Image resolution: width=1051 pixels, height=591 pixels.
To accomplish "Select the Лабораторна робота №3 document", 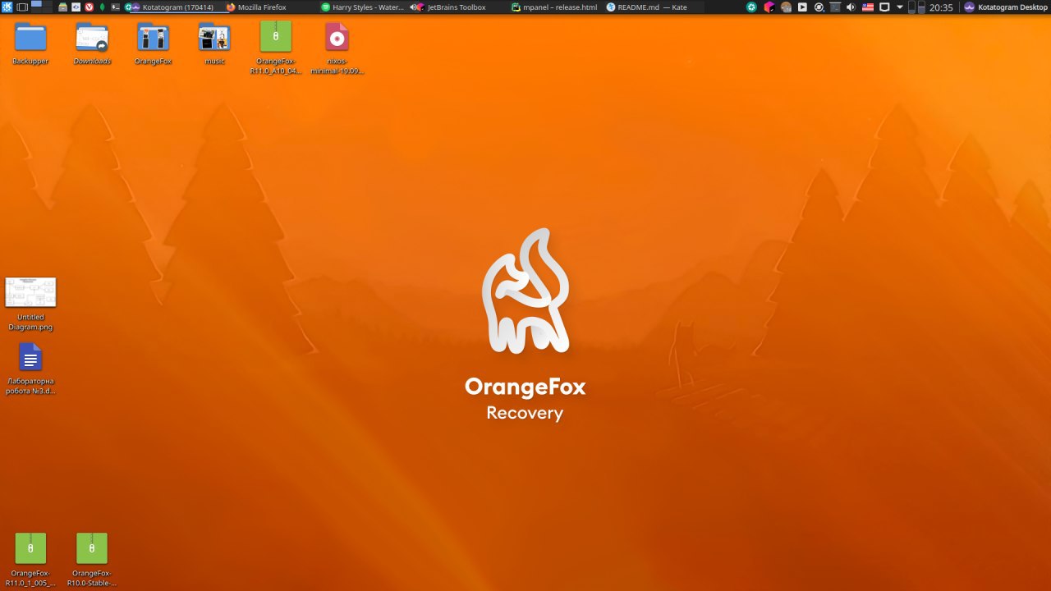I will (x=30, y=369).
